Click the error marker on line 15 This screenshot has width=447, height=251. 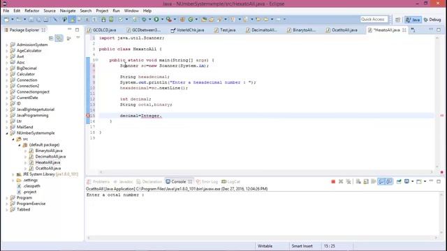pyautogui.click(x=88, y=116)
